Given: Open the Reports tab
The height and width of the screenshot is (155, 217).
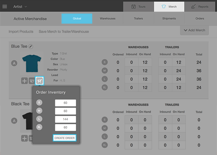Looking at the screenshot, I should pyautogui.click(x=199, y=6).
